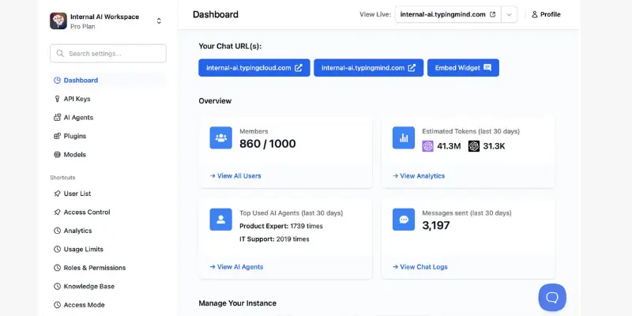Click the Plugins puzzle icon
Image resolution: width=632 pixels, height=316 pixels.
click(57, 136)
